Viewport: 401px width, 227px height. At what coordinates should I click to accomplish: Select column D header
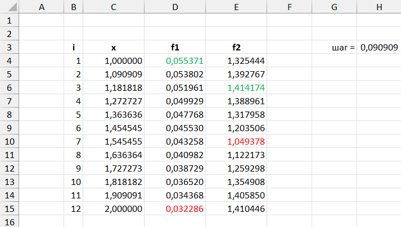175,7
